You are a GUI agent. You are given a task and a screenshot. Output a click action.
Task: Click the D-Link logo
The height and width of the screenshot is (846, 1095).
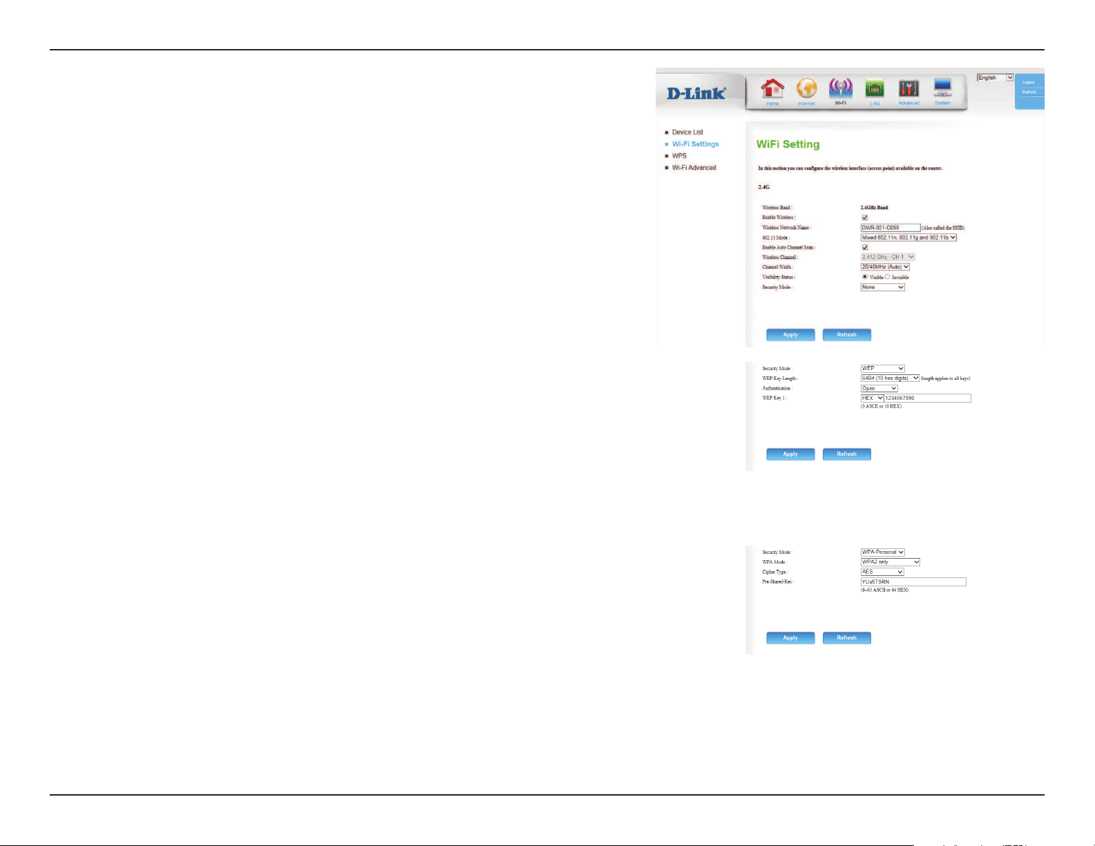tap(696, 93)
